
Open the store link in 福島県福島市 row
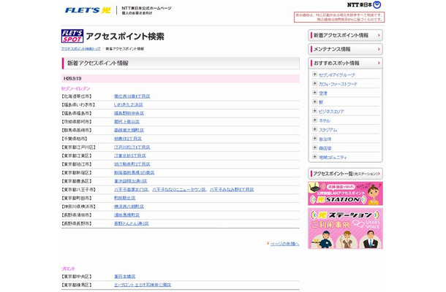129,113
